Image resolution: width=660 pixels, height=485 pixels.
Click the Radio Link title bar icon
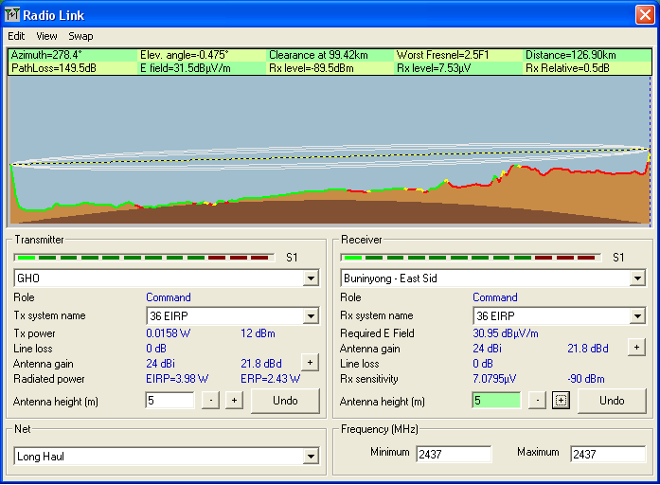pos(12,15)
